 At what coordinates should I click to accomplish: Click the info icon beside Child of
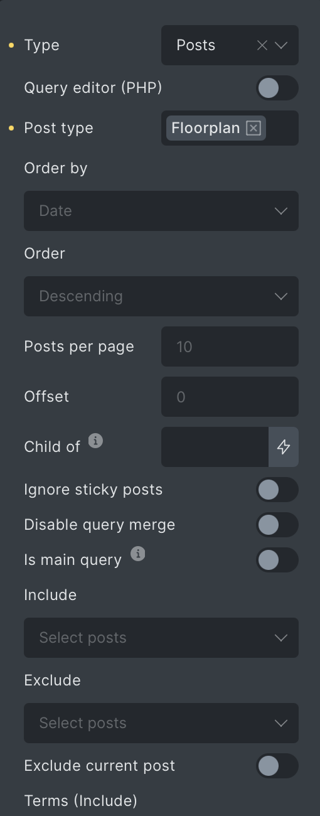[95, 441]
